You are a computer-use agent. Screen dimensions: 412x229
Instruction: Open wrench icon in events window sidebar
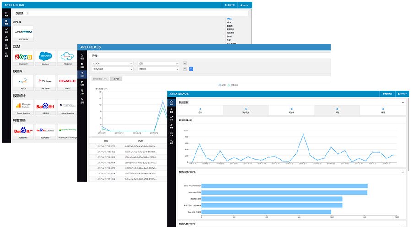point(82,100)
